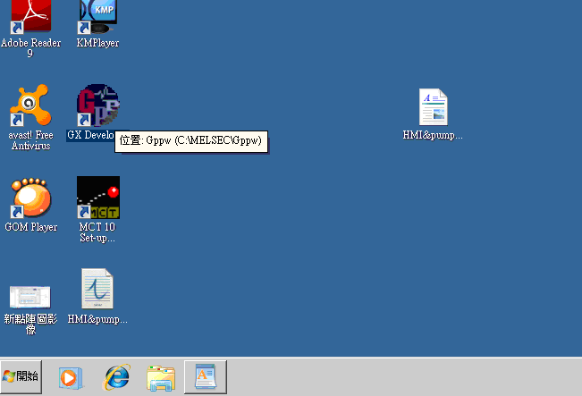Select the HMI&pump file beside 新點陣圖影像
582x396 pixels.
click(97, 289)
